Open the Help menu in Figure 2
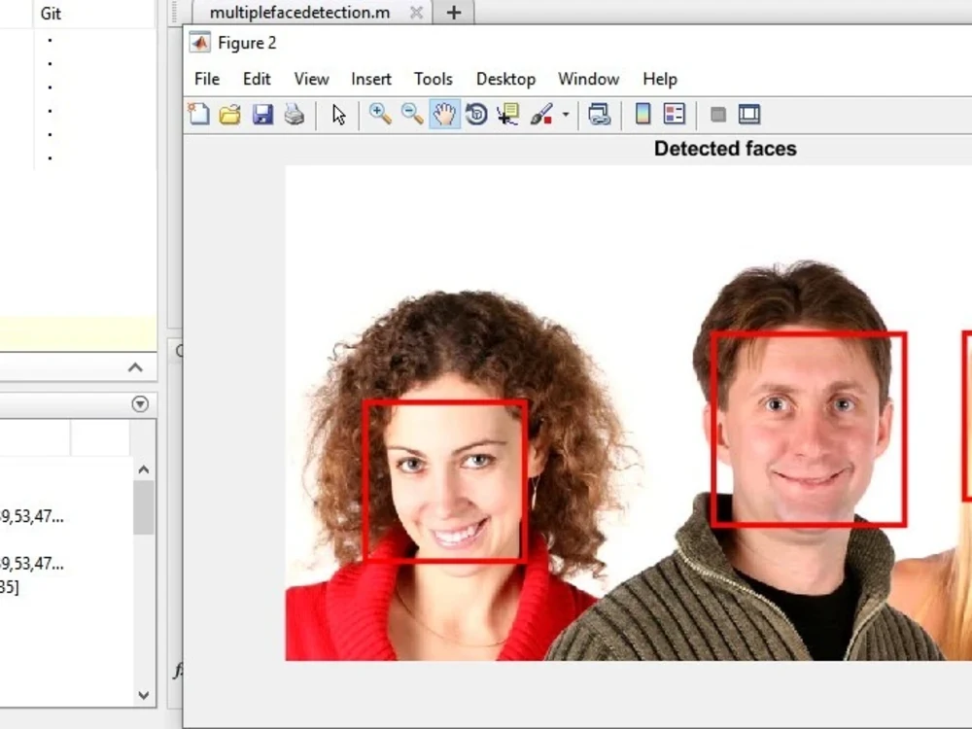The height and width of the screenshot is (729, 972). (x=660, y=80)
